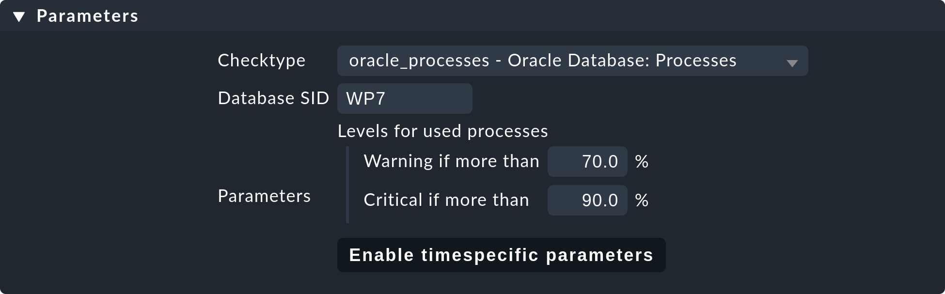The height and width of the screenshot is (294, 945).
Task: Click the Critical if more than label
Action: click(x=446, y=200)
